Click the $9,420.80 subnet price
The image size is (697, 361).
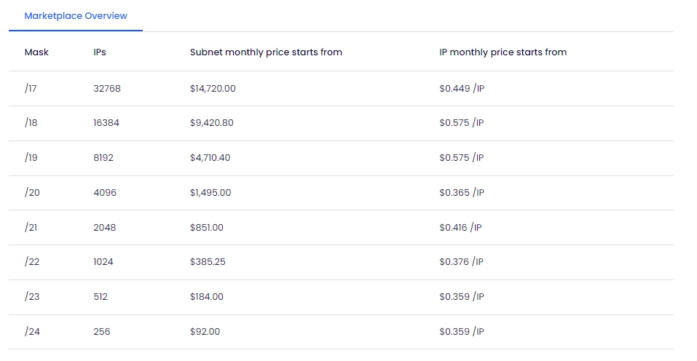(x=211, y=123)
